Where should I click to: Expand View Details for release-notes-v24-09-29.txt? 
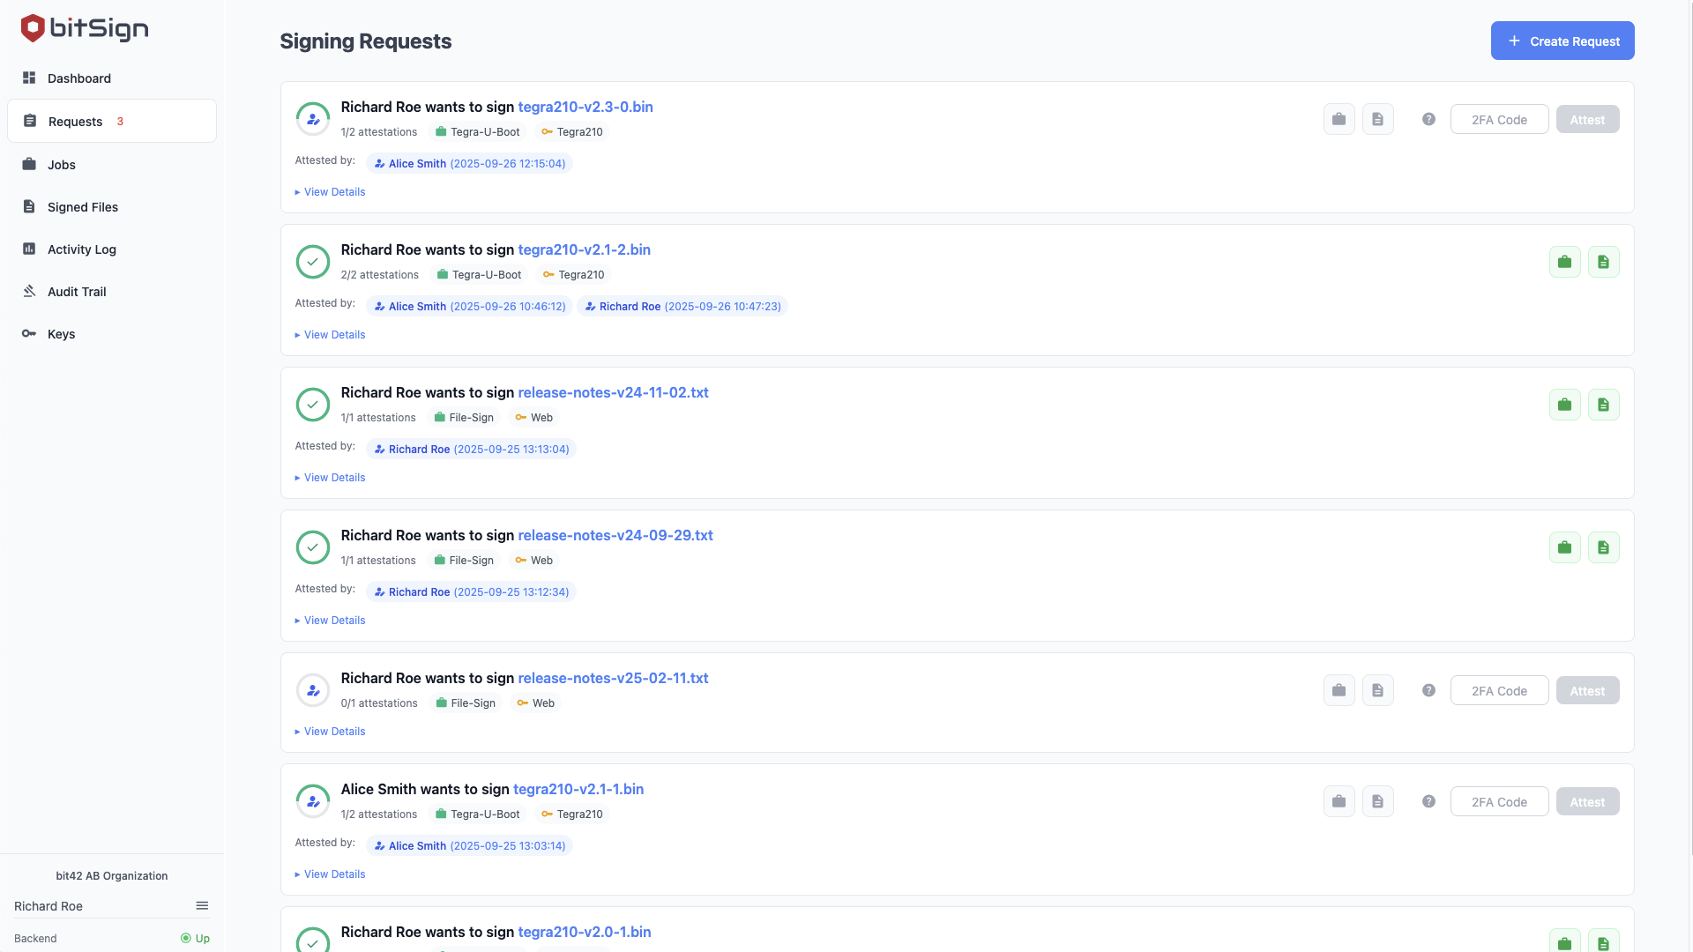[329, 620]
